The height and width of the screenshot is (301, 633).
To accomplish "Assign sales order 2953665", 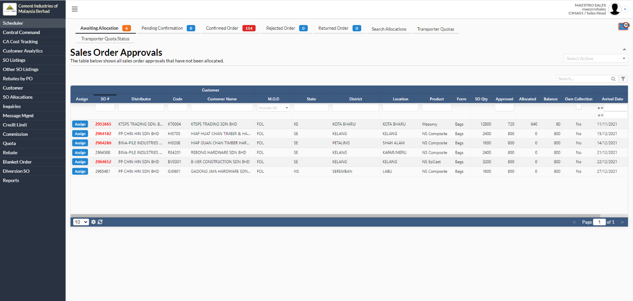I will (80, 124).
